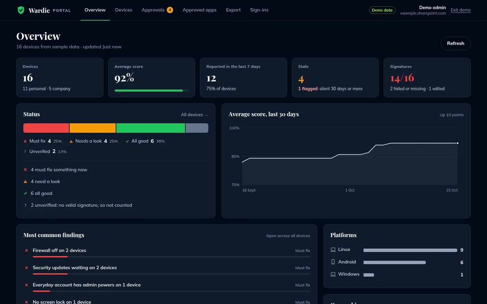Click the Approvals badge showing 4
The image size is (487, 304).
click(170, 10)
